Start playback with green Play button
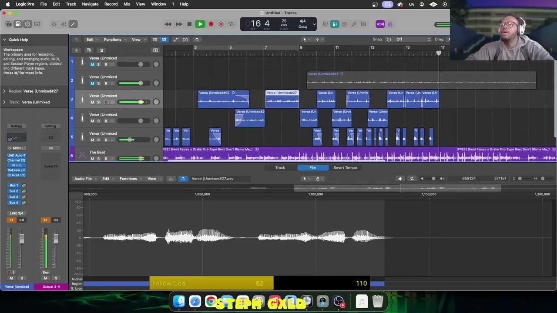557x313 pixels. [200, 24]
